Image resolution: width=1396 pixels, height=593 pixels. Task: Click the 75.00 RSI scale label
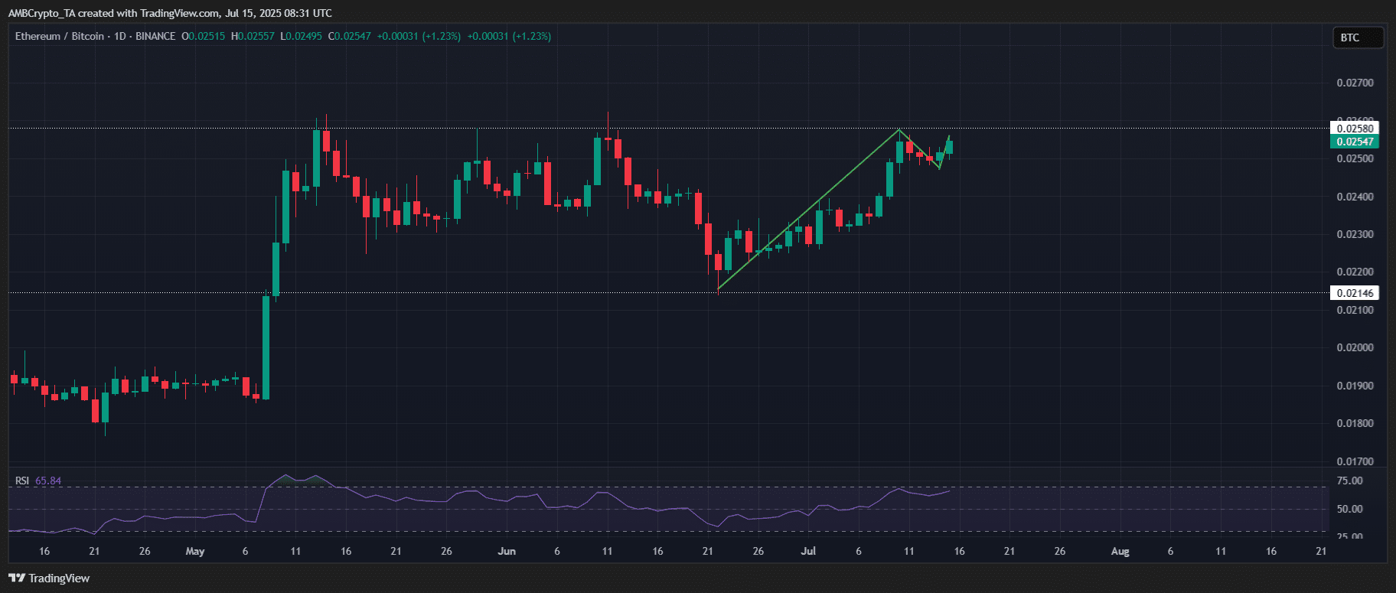(1349, 481)
